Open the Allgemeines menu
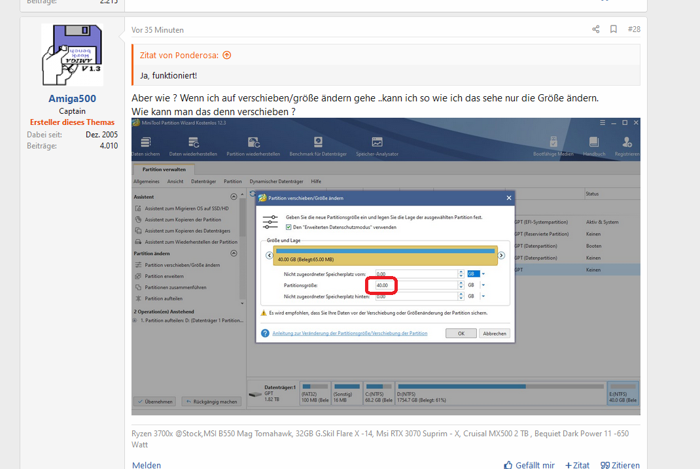Viewport: 700px width, 469px height. coord(147,182)
